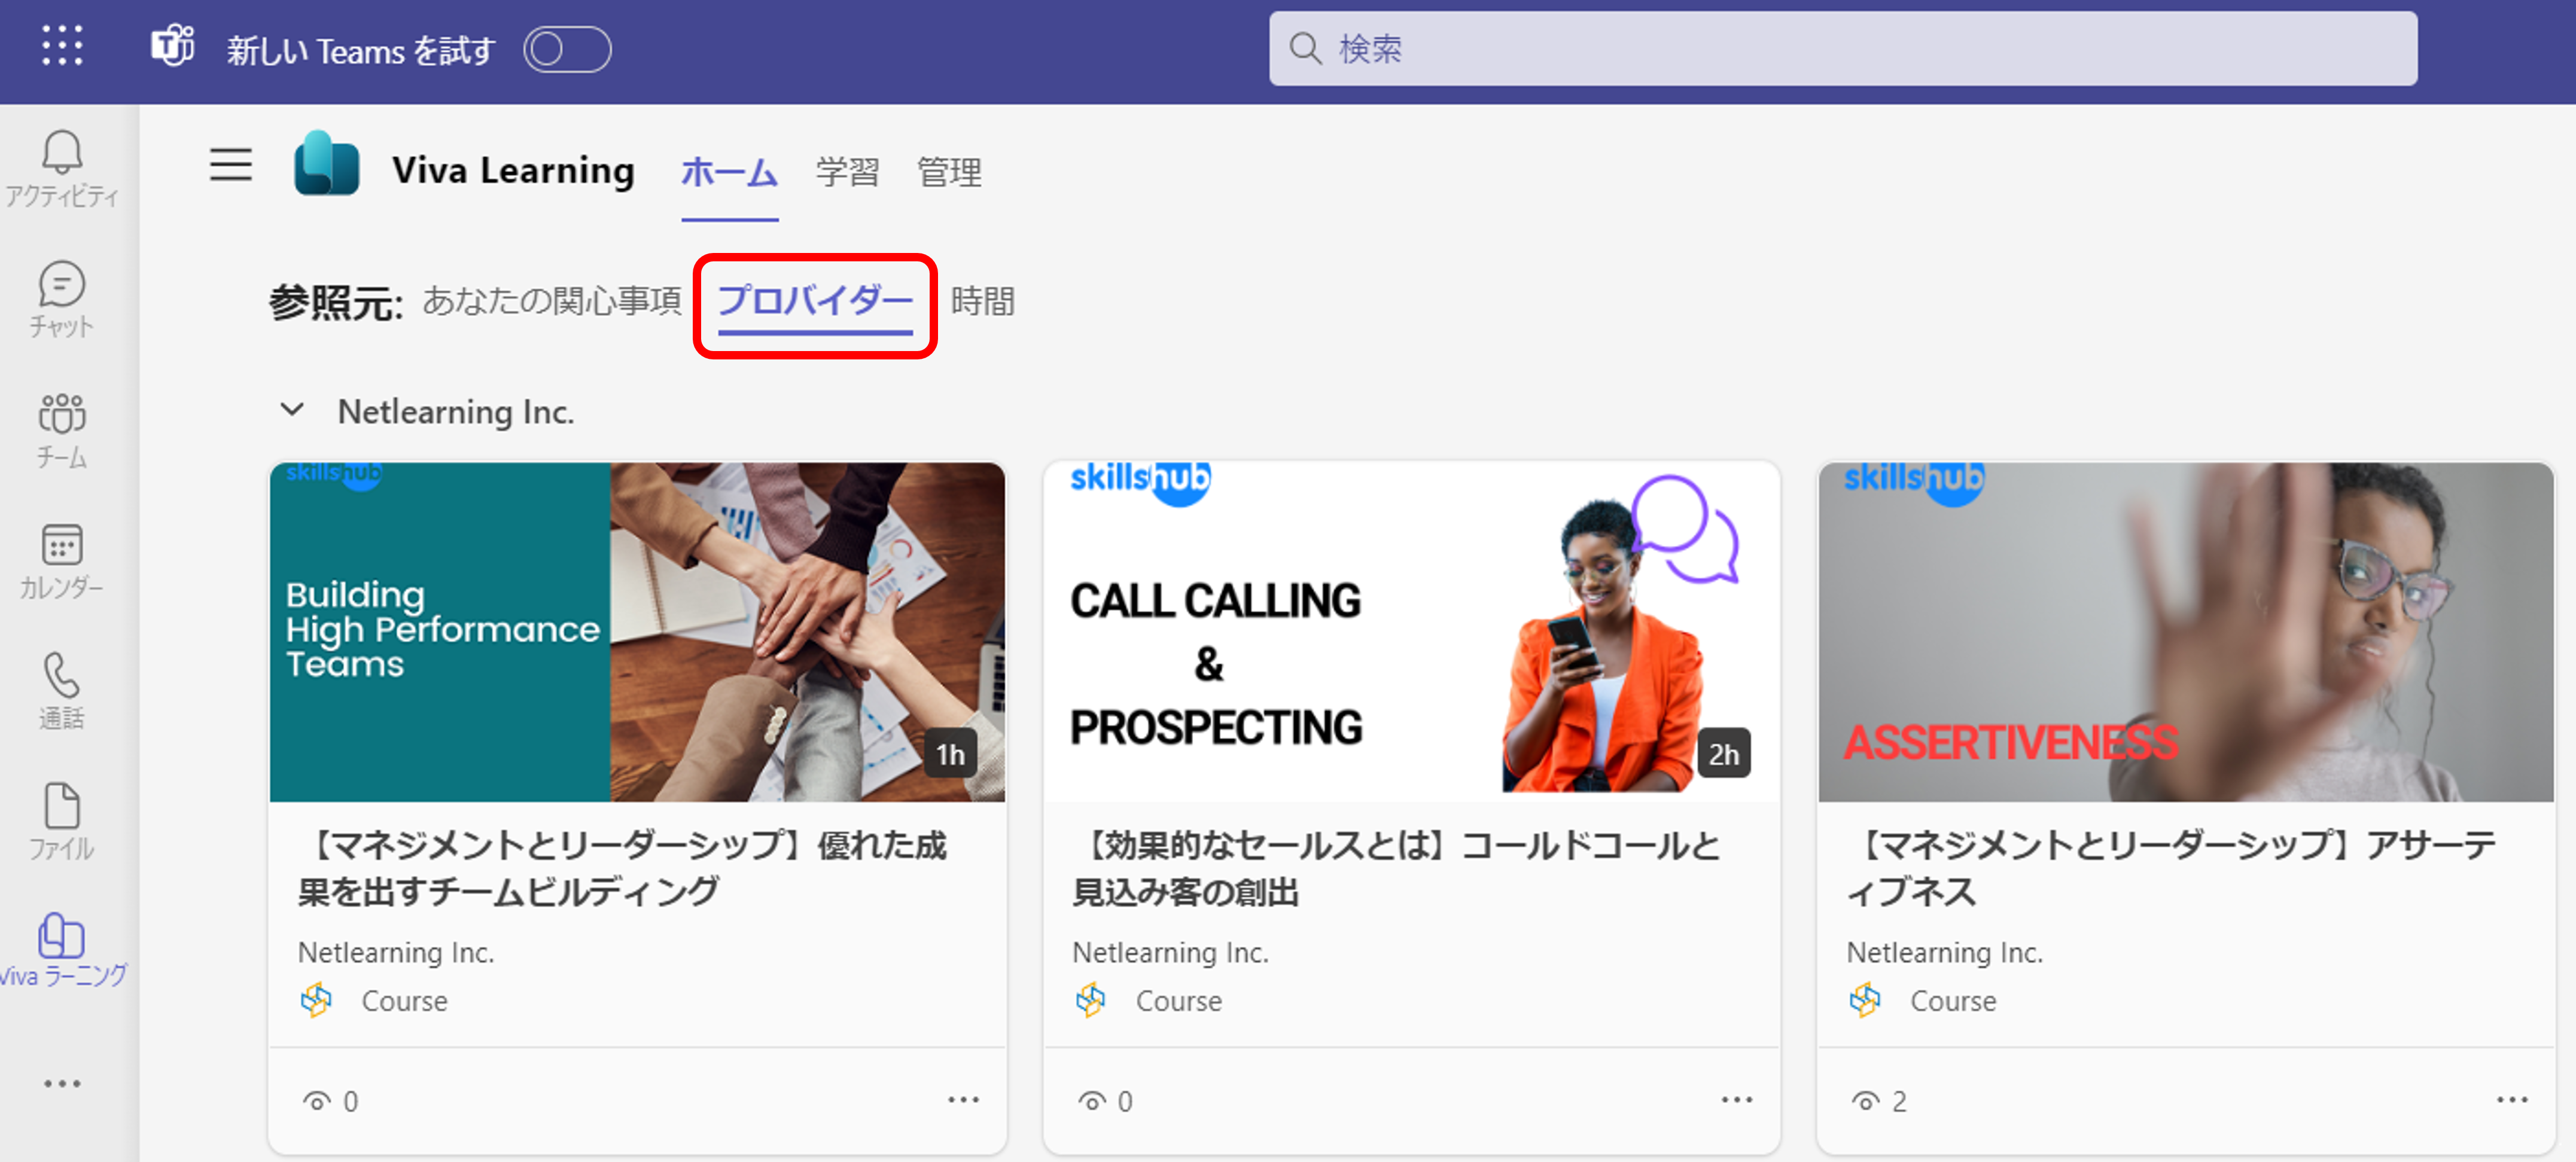
Task: Open カレンダー in the sidebar
Action: (62, 560)
